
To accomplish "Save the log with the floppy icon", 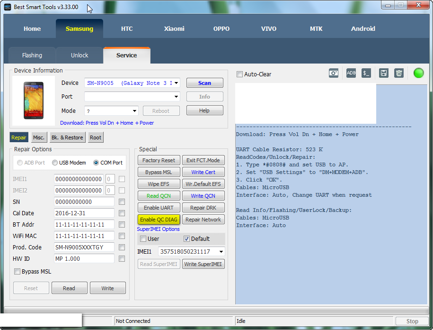I will pyautogui.click(x=384, y=73).
